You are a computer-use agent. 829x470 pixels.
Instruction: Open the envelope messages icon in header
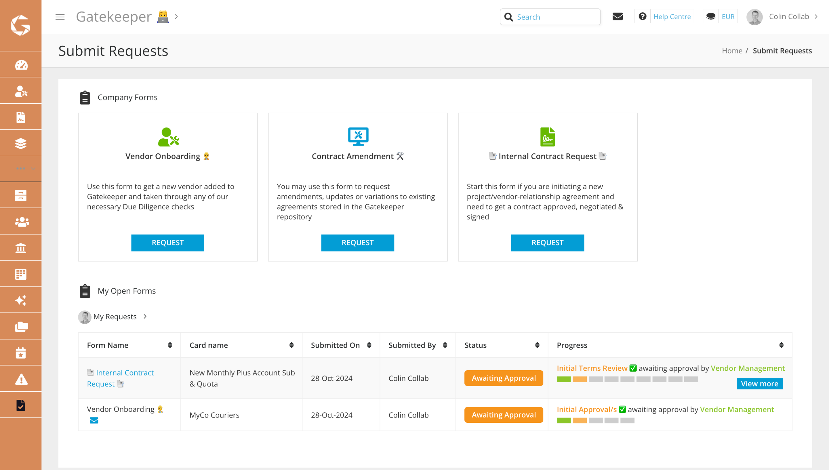(618, 17)
